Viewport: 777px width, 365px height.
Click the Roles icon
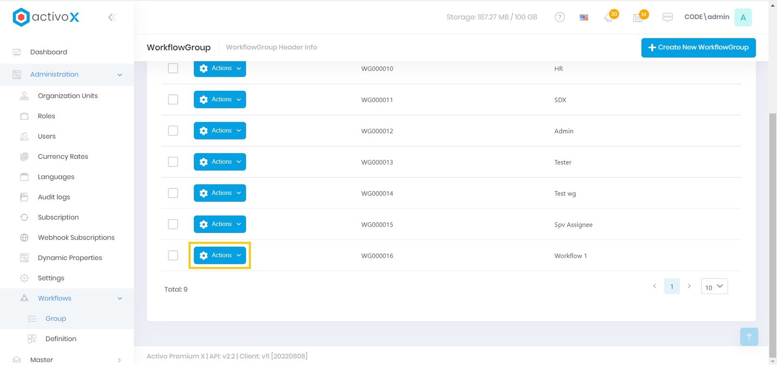(24, 116)
